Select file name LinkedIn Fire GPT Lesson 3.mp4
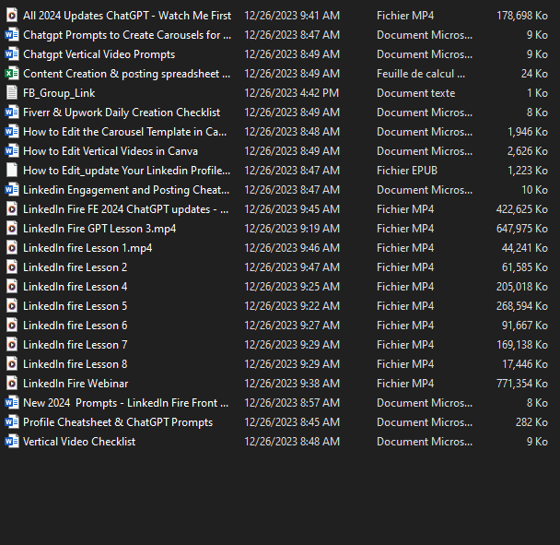The image size is (560, 545). [99, 229]
